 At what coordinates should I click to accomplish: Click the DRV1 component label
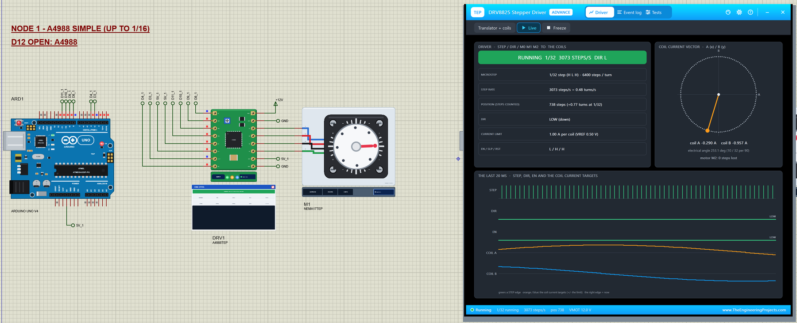coord(218,238)
